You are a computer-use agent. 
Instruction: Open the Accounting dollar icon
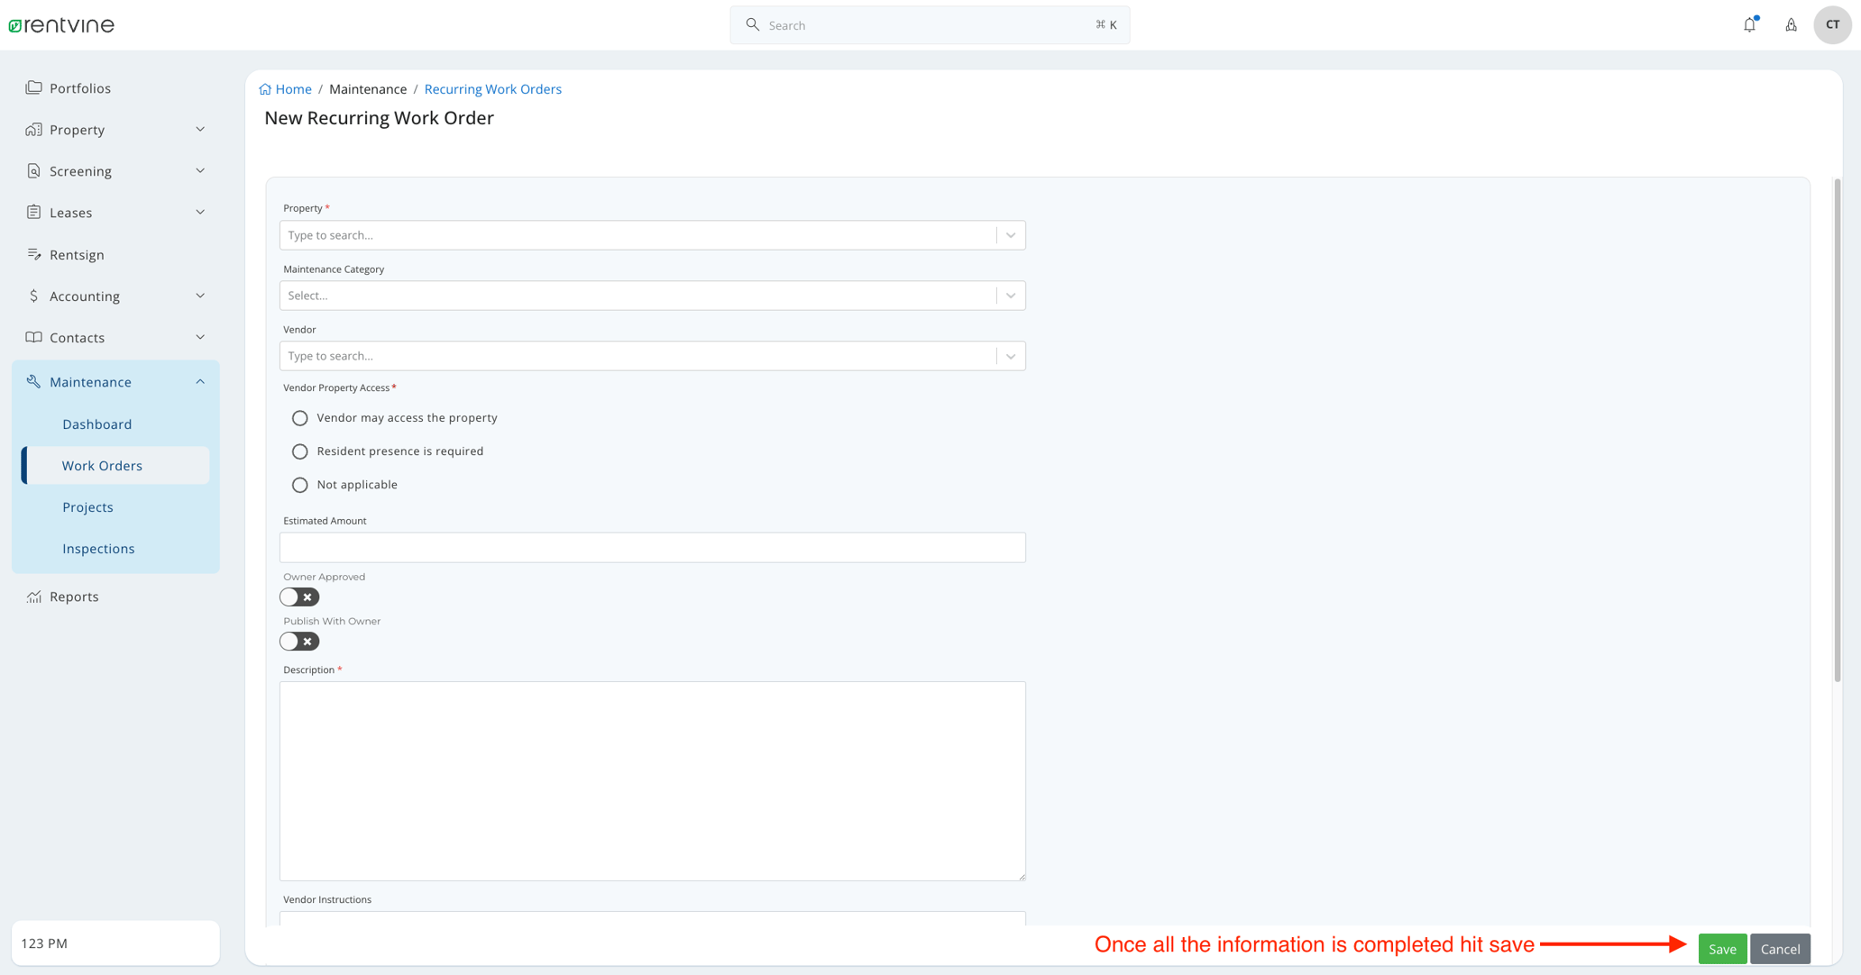pyautogui.click(x=33, y=296)
